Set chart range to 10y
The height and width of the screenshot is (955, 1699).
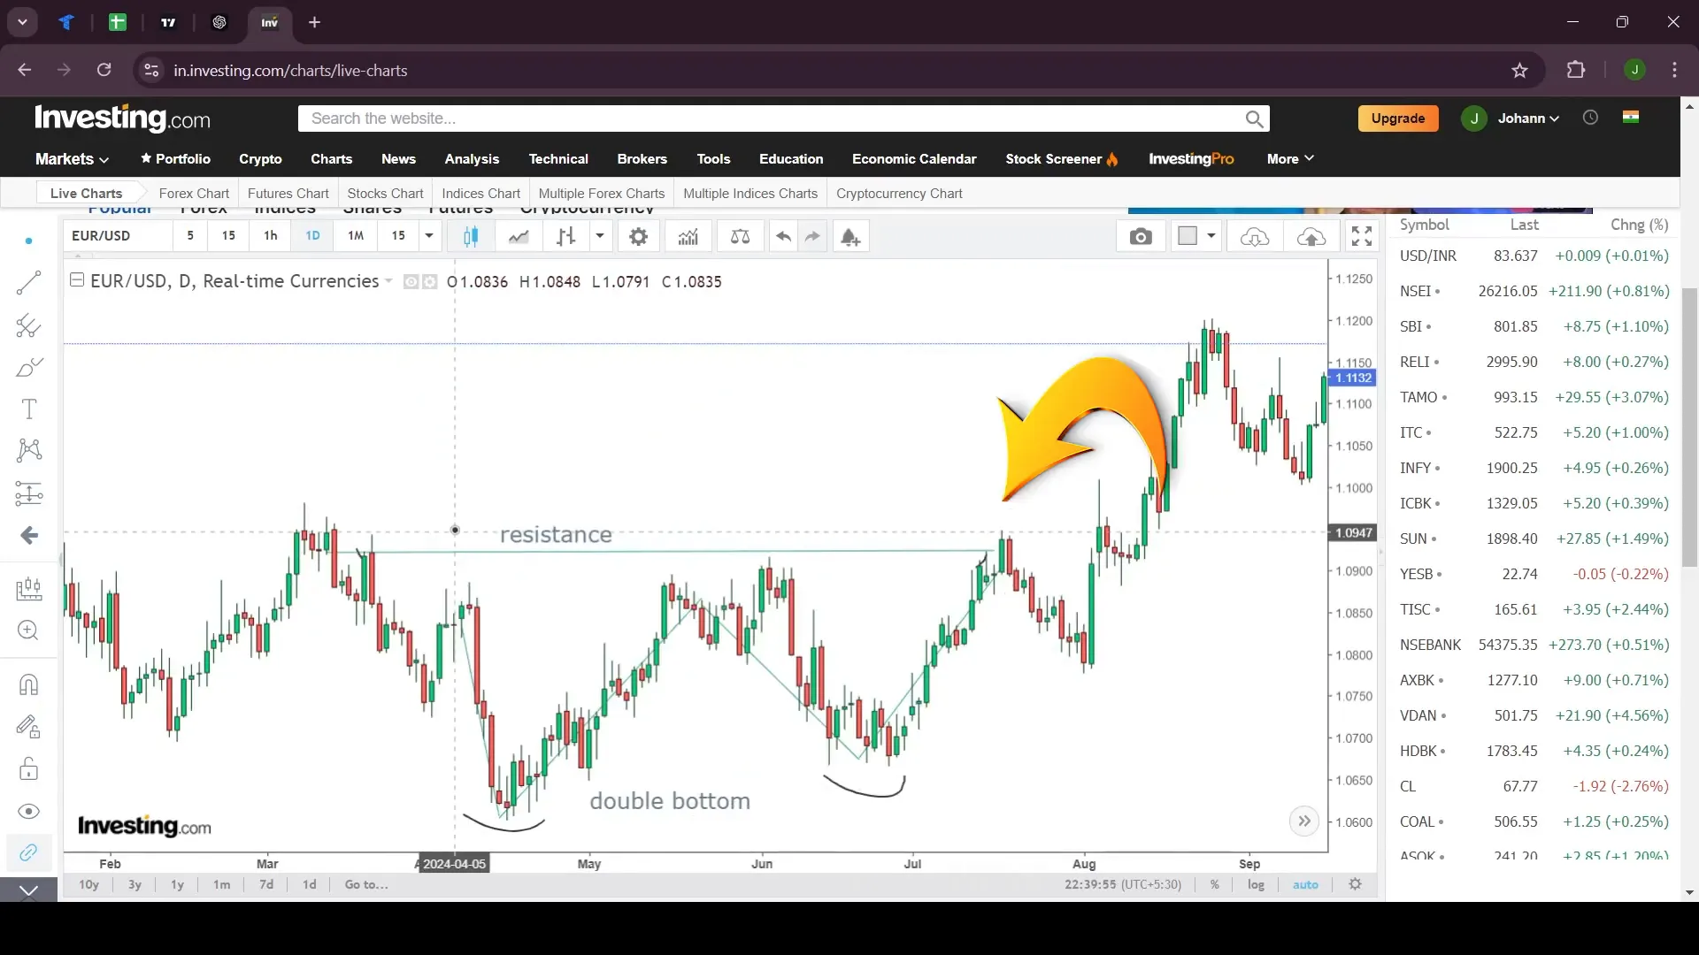(x=88, y=885)
